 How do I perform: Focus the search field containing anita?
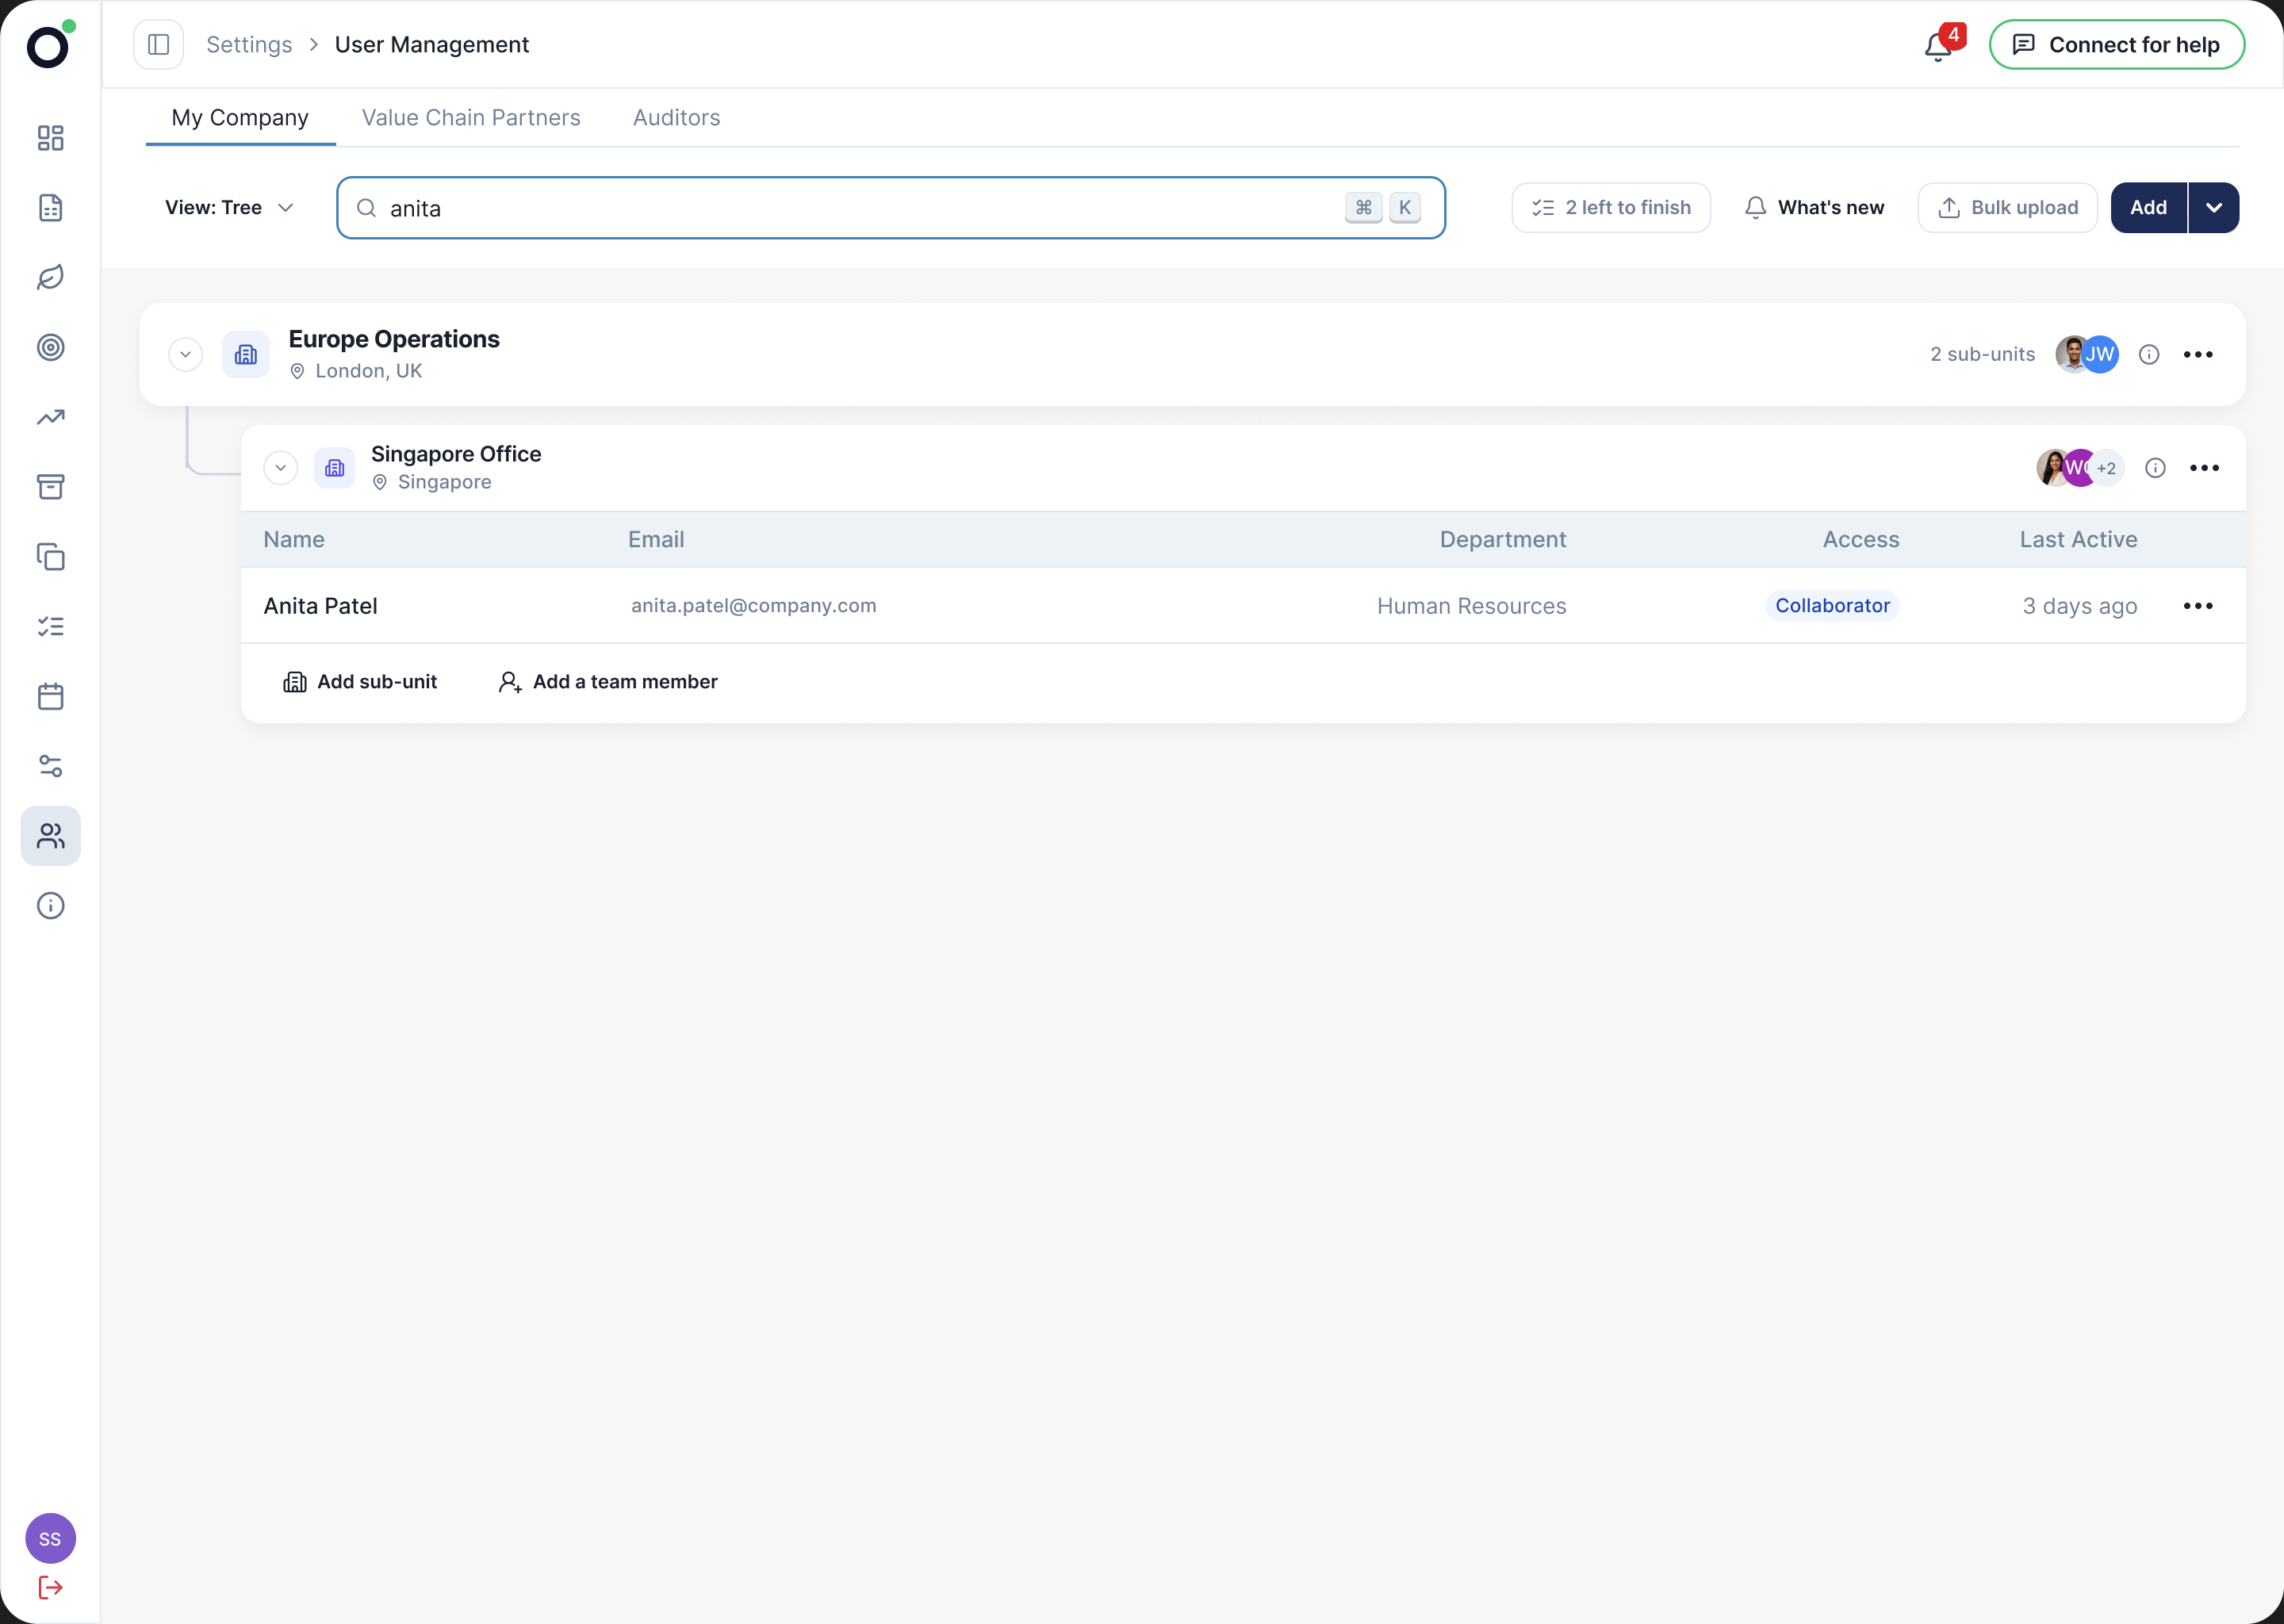(x=890, y=208)
